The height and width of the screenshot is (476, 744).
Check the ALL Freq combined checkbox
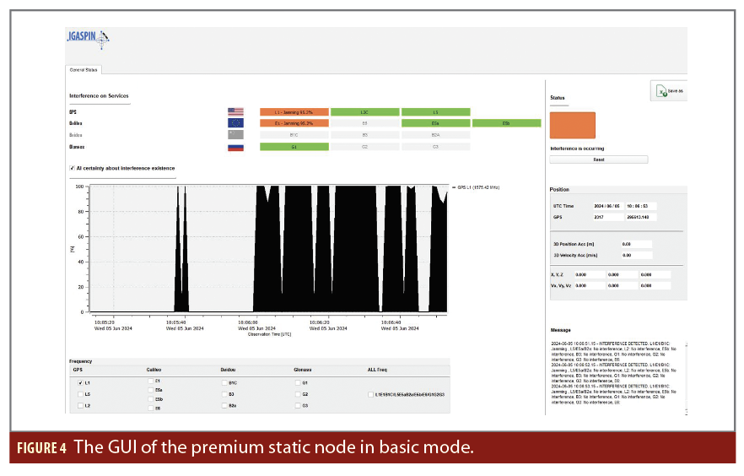(x=369, y=394)
